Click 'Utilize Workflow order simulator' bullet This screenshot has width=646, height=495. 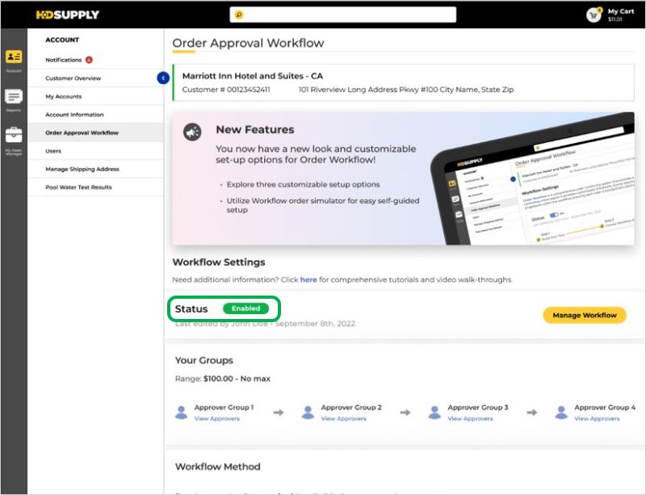323,205
